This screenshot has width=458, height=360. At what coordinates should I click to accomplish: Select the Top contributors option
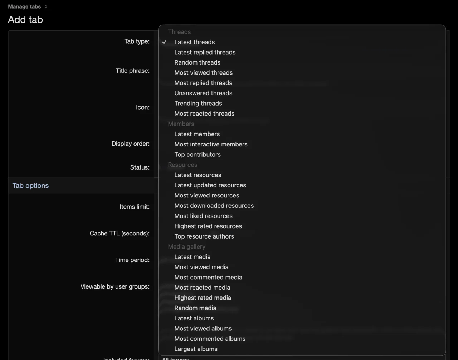click(x=197, y=155)
